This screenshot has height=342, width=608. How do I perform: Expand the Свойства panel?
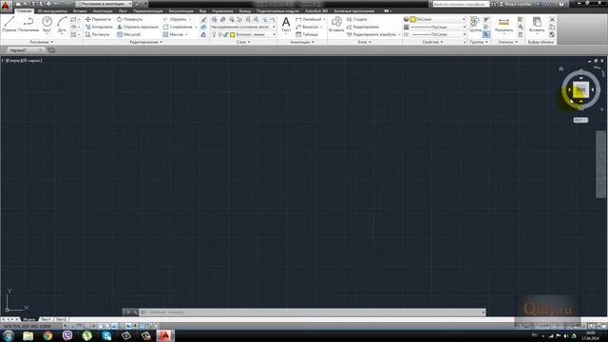(432, 42)
